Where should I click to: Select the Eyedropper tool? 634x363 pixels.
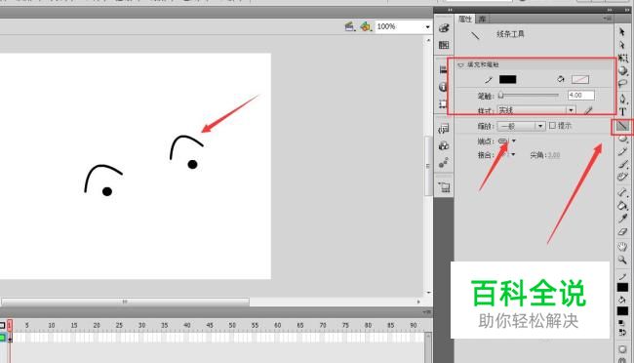pyautogui.click(x=622, y=219)
